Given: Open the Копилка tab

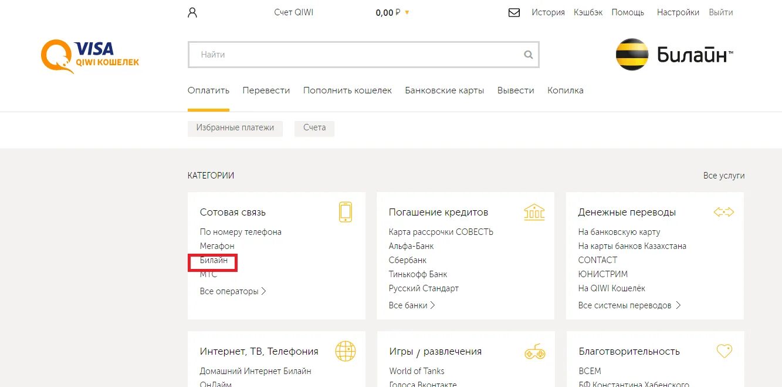Looking at the screenshot, I should (566, 90).
